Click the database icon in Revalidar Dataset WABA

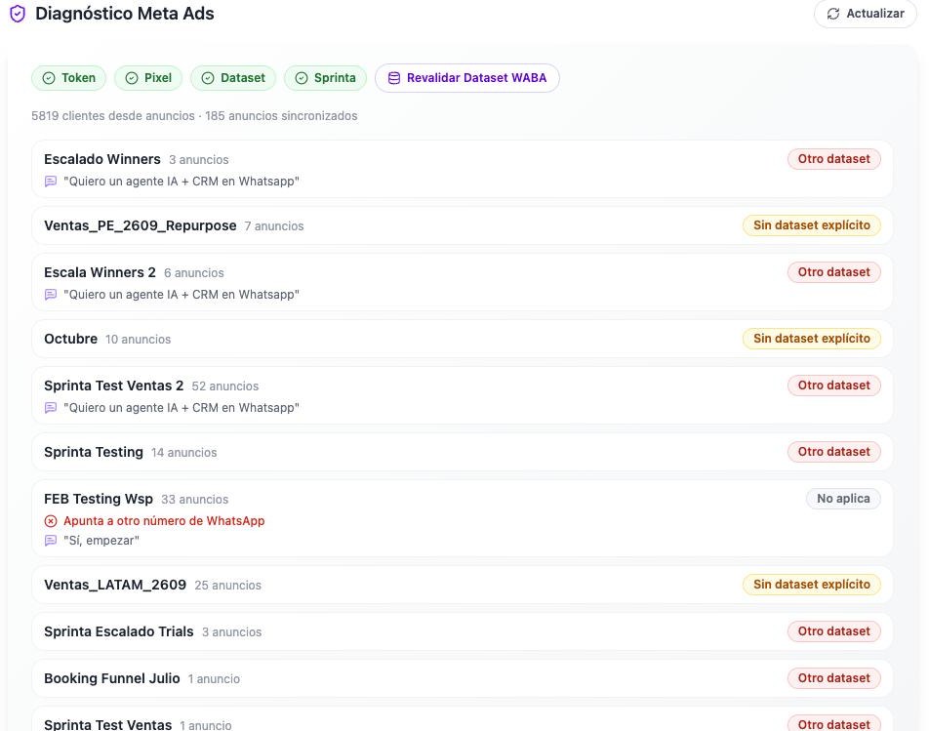pyautogui.click(x=394, y=78)
